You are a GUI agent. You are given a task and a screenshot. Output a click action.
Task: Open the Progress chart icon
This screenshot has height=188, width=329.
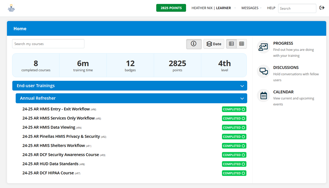click(x=263, y=47)
